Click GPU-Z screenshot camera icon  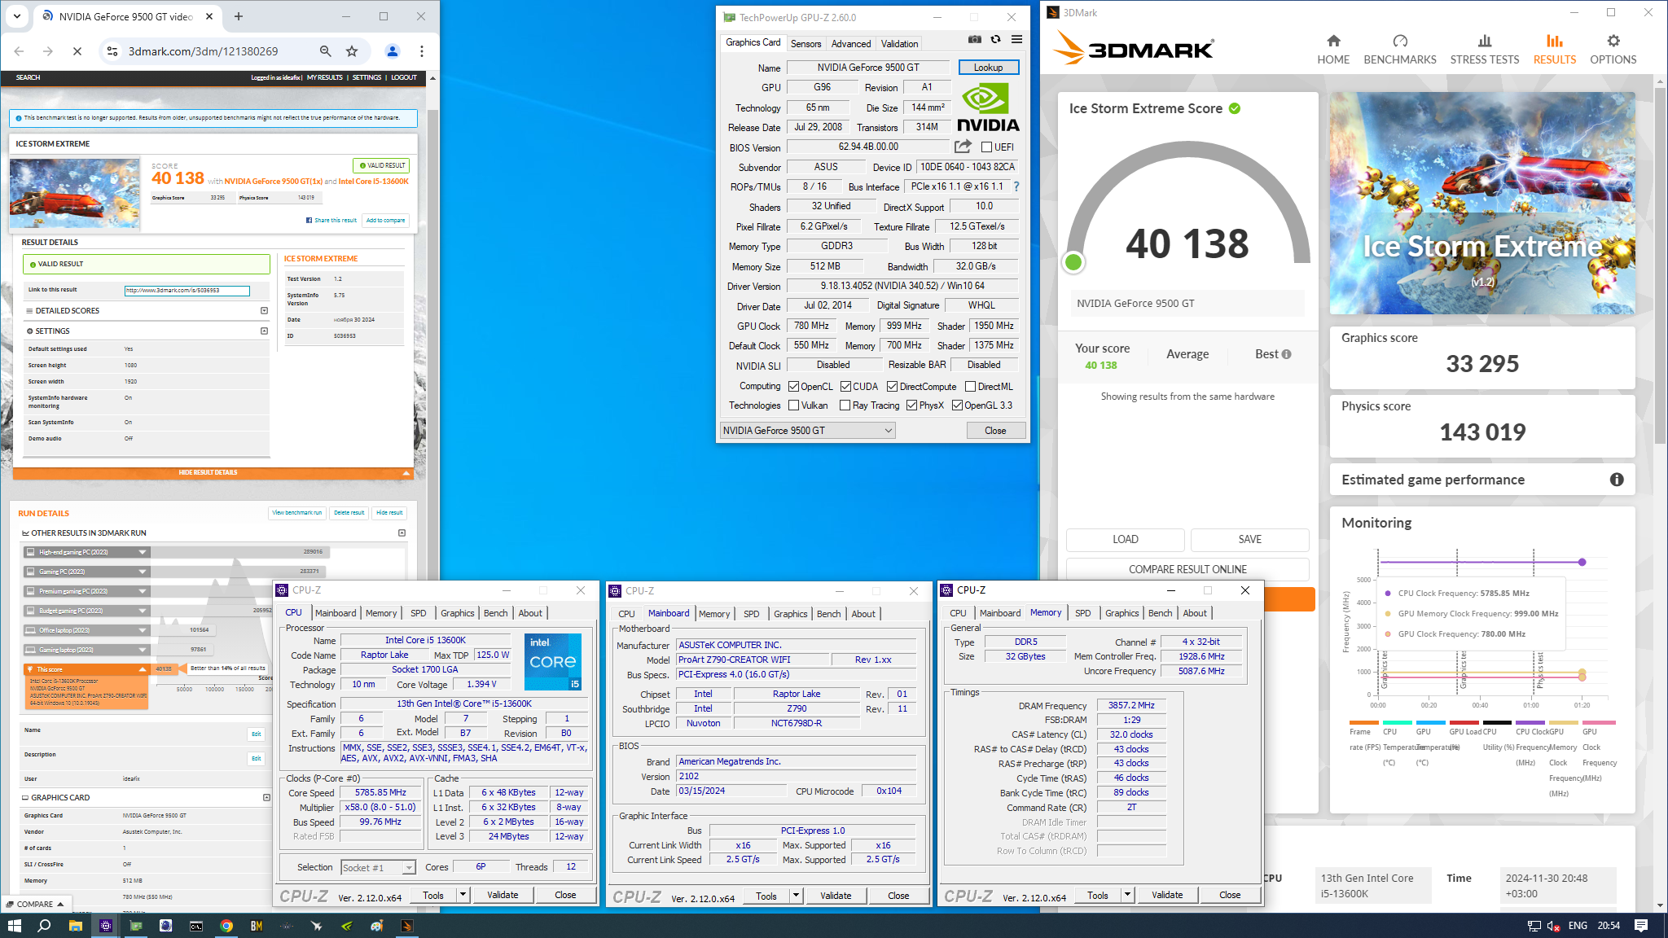point(975,39)
